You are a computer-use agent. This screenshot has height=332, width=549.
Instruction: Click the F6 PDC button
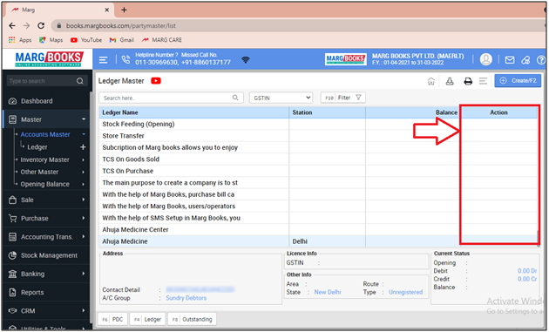[112, 320]
